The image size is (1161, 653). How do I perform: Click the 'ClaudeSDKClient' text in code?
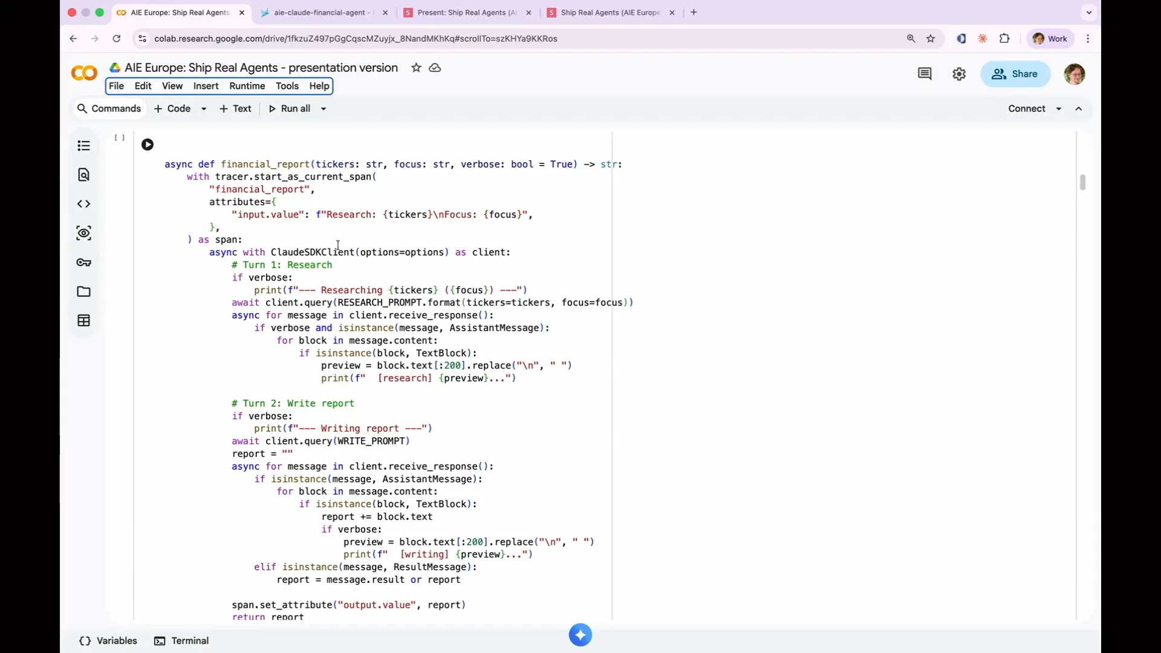(x=313, y=252)
